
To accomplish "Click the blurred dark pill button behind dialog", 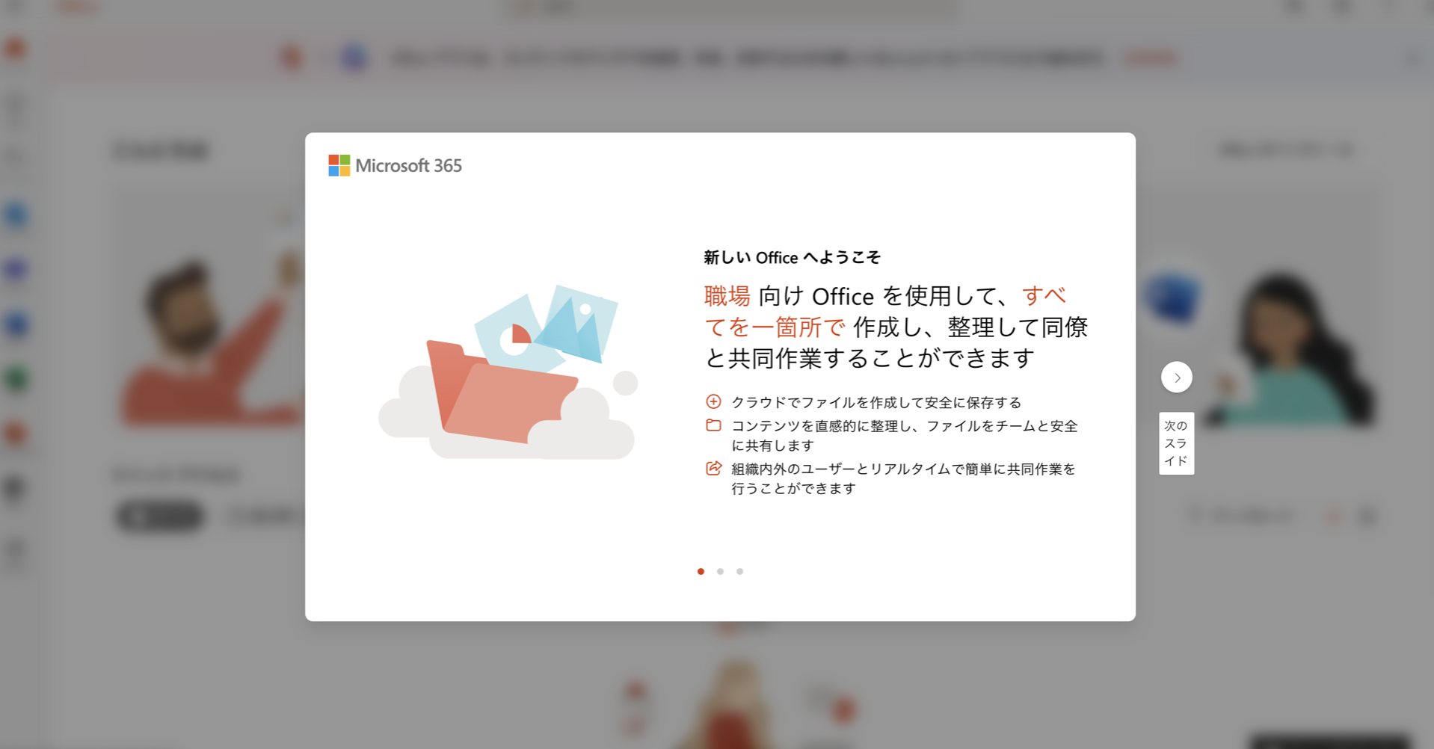I will coord(160,515).
